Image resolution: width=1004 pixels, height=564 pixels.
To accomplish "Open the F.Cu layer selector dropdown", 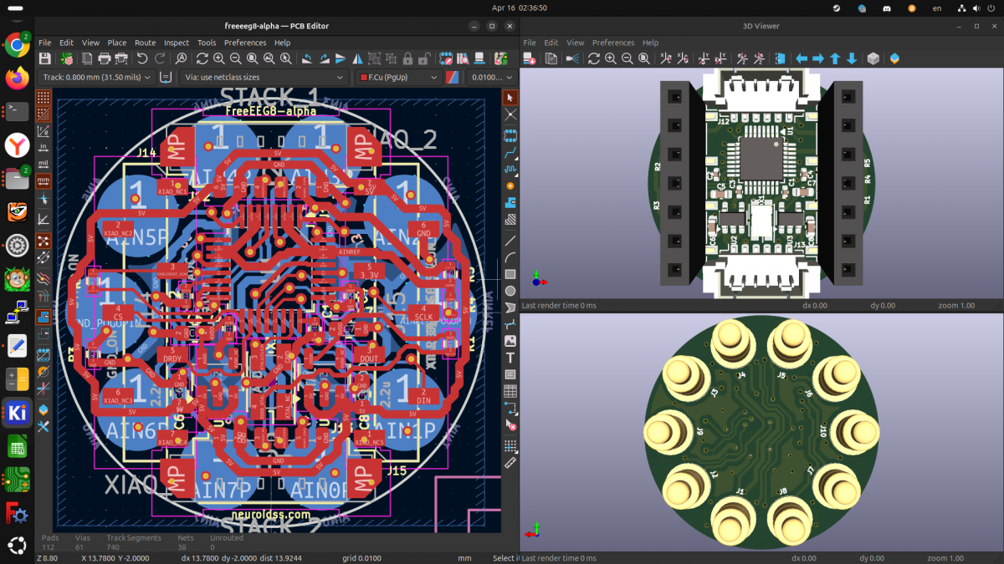I will (x=398, y=77).
